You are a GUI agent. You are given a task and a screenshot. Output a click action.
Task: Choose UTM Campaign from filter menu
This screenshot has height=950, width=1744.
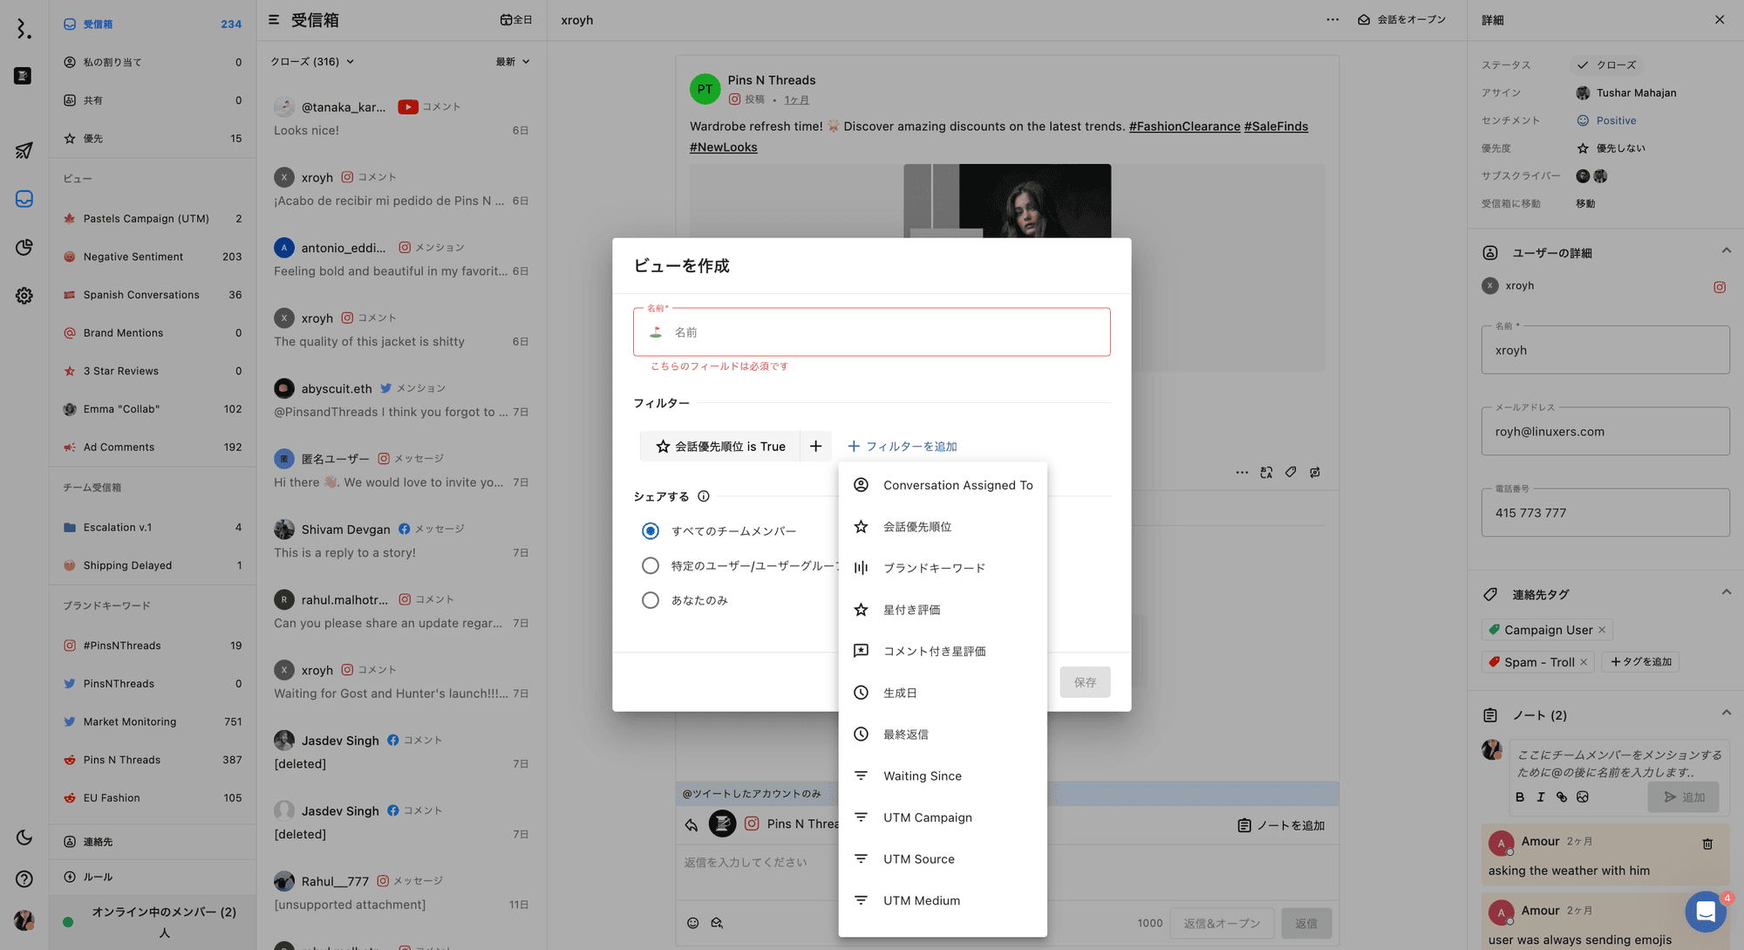(927, 817)
